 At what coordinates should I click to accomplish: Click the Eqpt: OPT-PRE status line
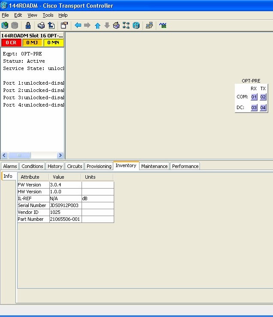pos(22,54)
